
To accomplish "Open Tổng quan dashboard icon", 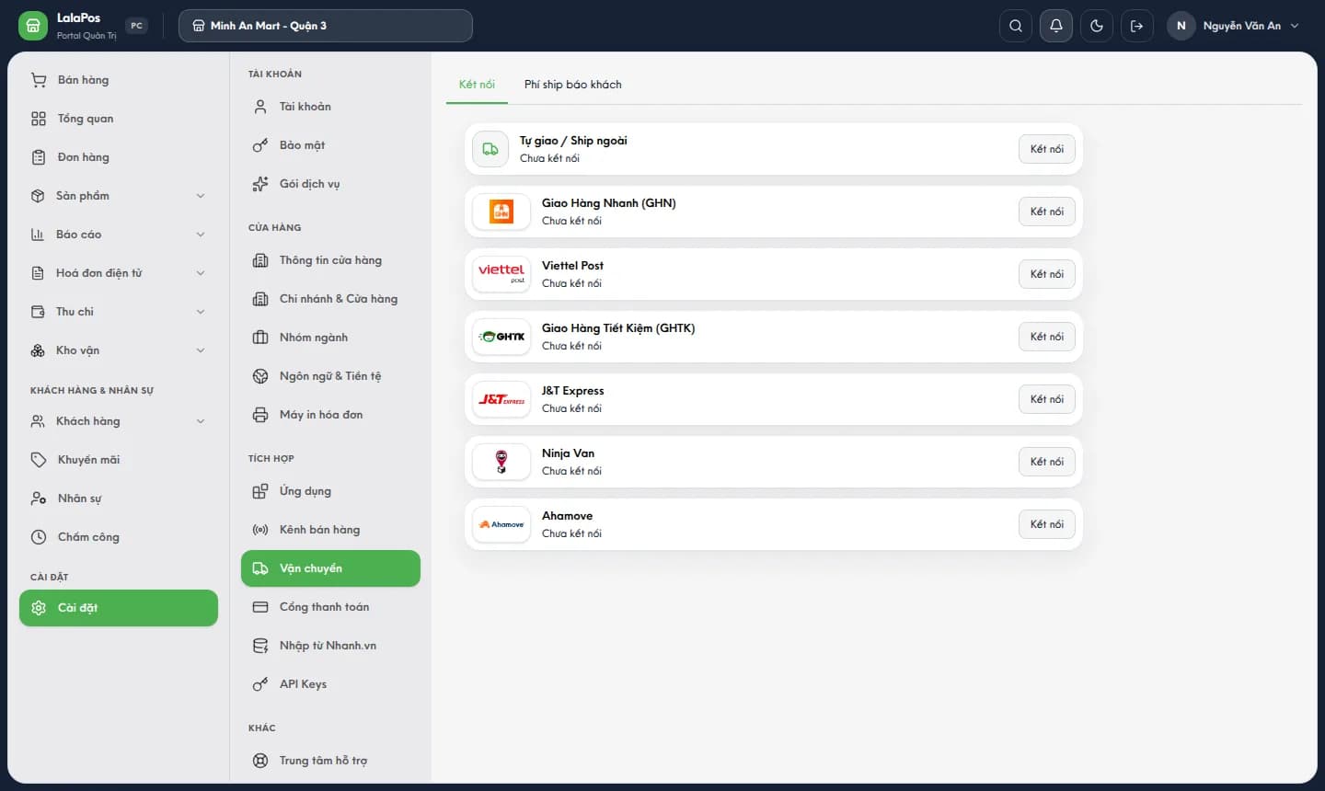I will coord(39,119).
